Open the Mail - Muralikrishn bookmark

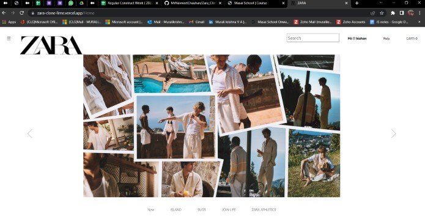[166, 22]
